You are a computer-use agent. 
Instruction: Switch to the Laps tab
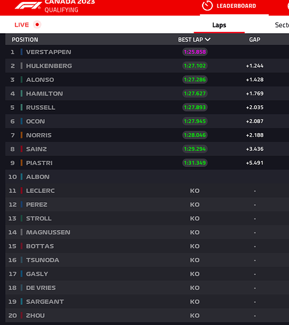[219, 25]
